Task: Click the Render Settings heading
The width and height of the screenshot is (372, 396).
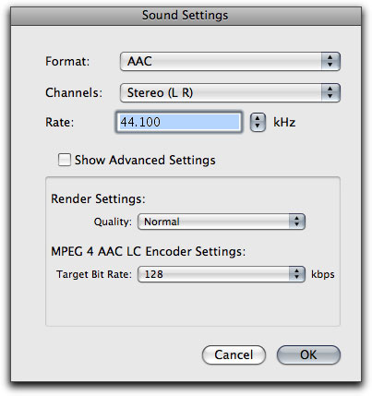Action: (x=98, y=198)
